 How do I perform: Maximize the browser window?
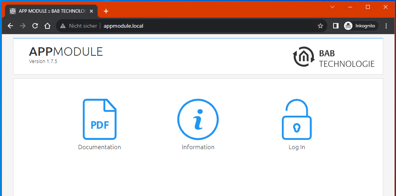(368, 7)
